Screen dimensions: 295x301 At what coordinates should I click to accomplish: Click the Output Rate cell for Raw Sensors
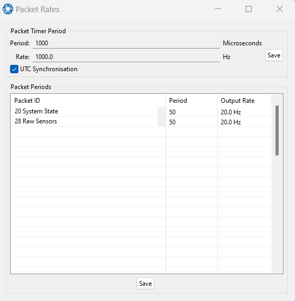[x=244, y=122]
